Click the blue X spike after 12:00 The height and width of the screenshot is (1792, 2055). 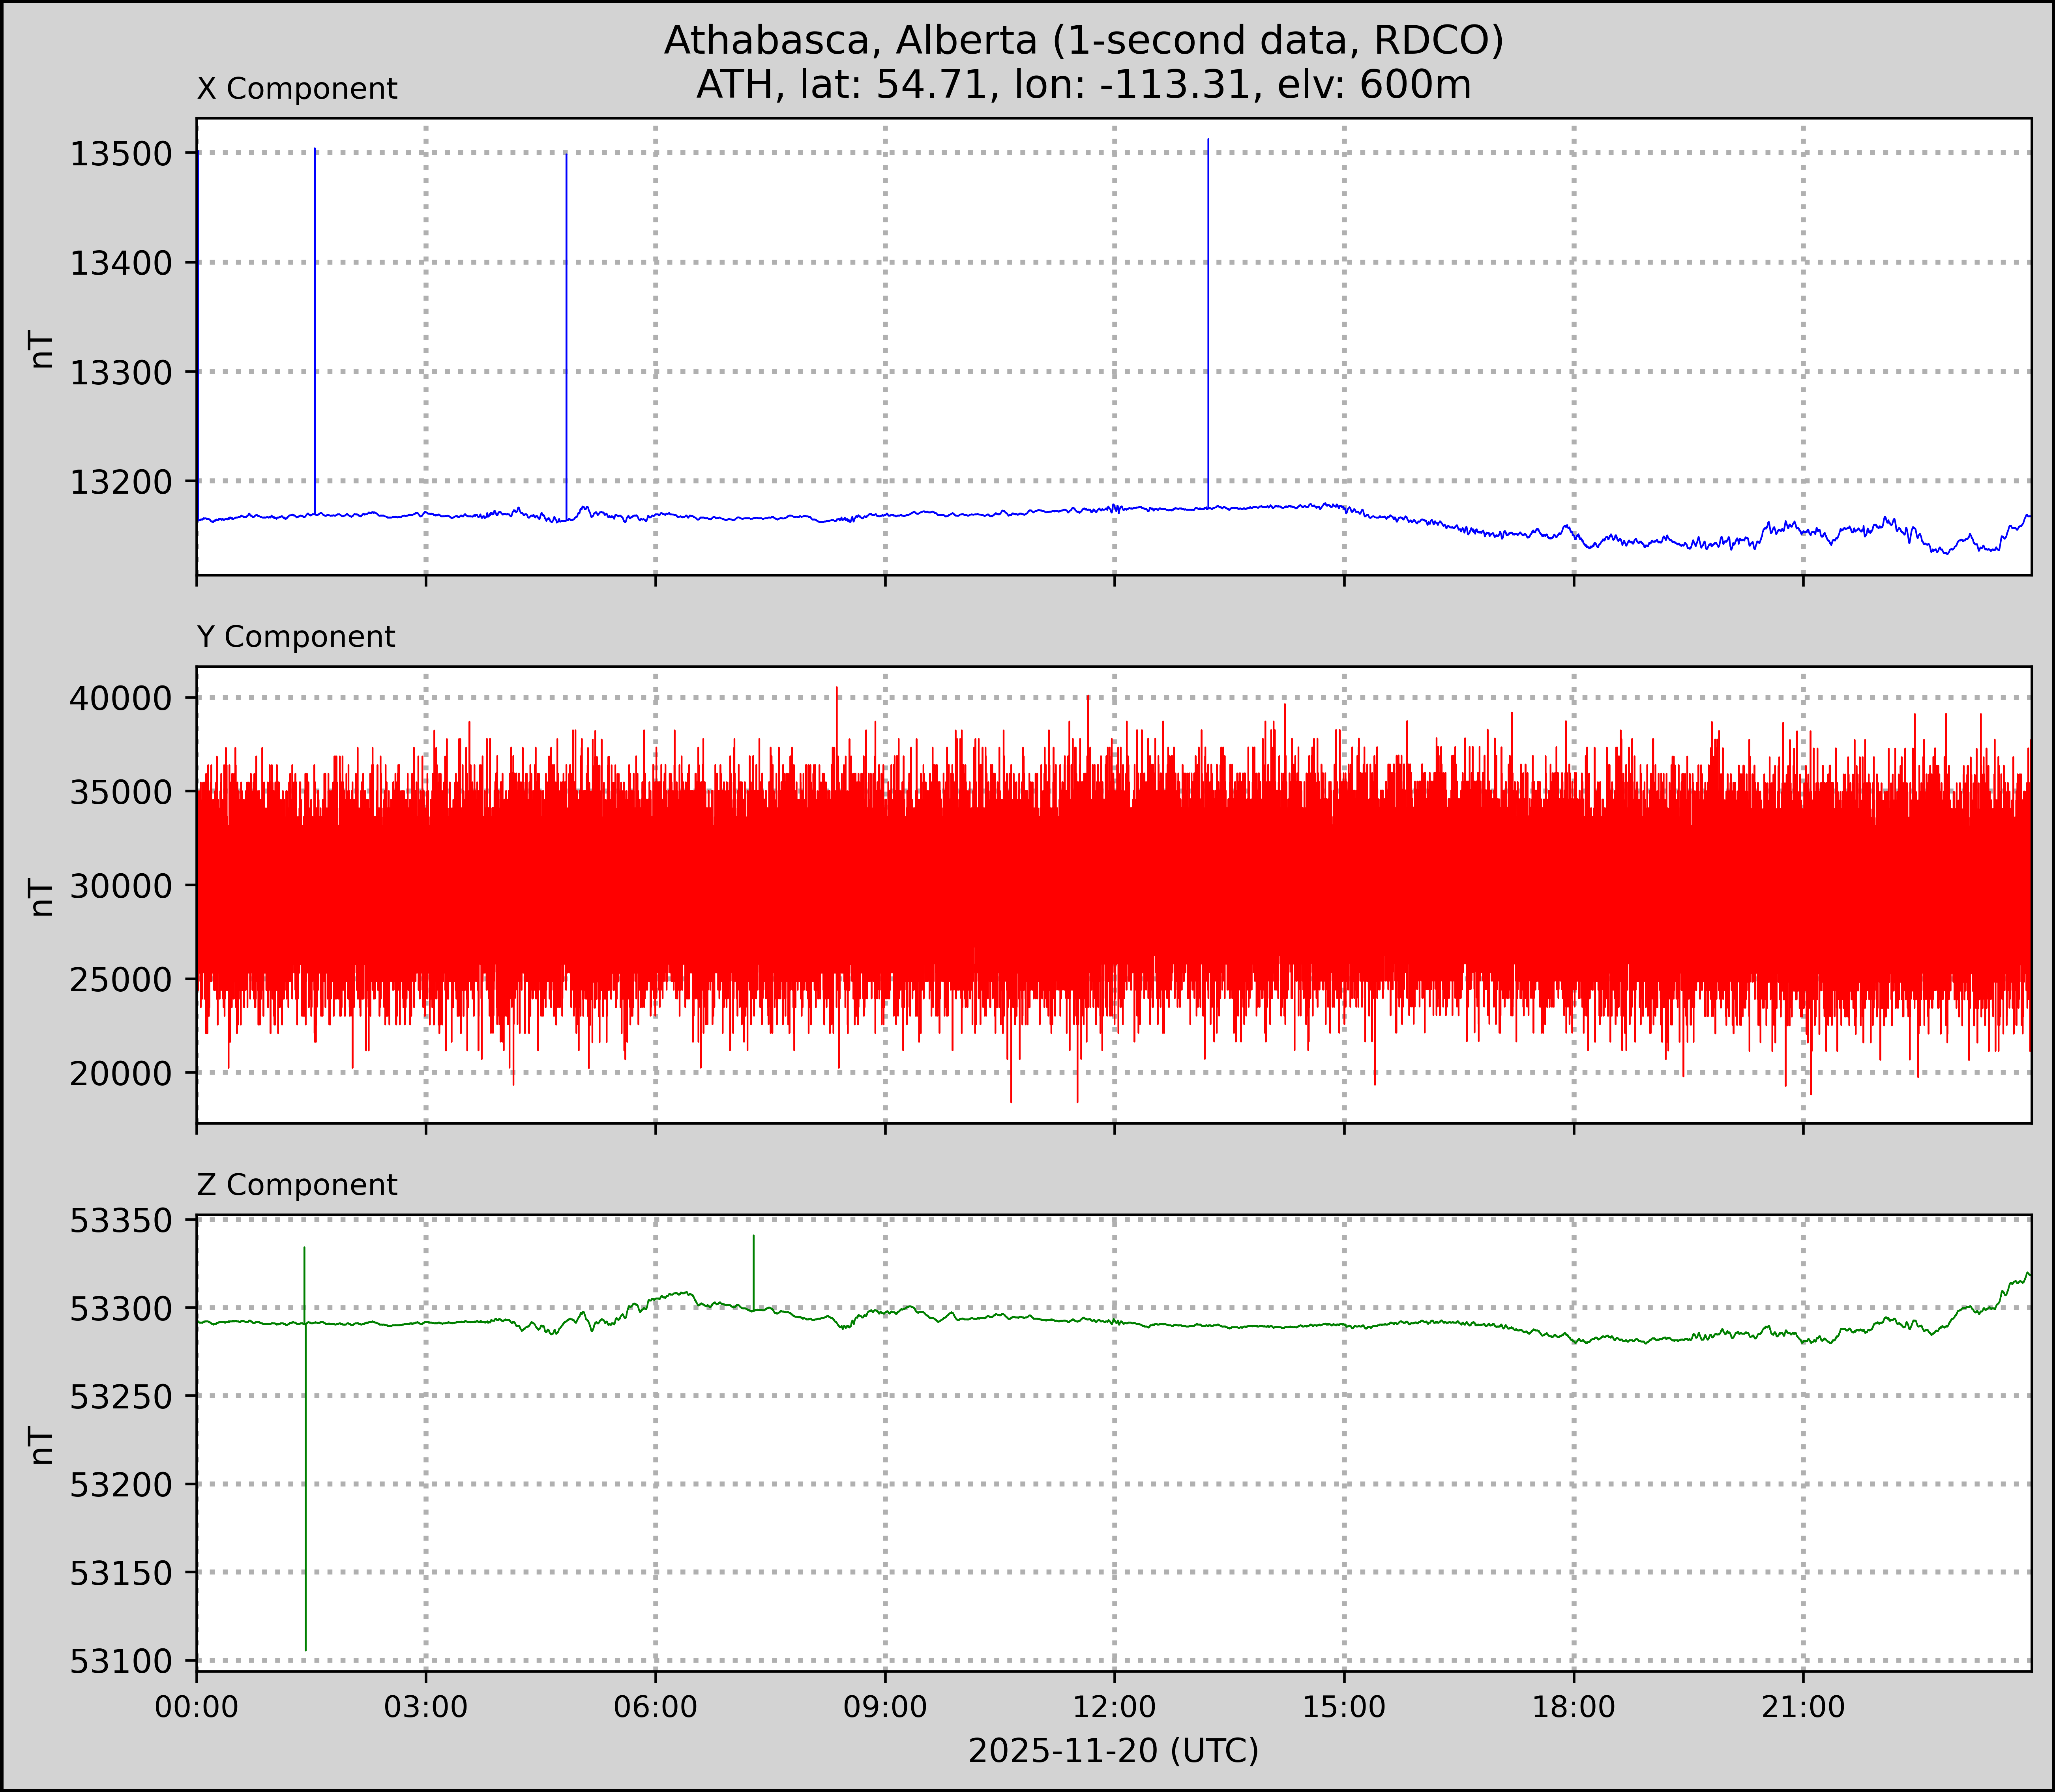coord(1208,320)
